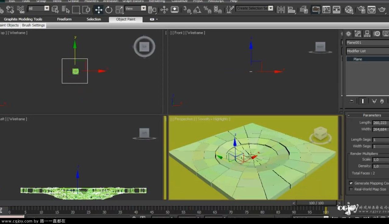Toggle Percent Snap

click(207, 9)
